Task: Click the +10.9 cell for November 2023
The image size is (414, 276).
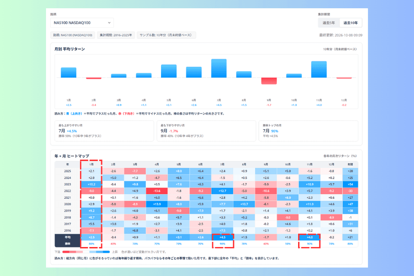Action: (x=310, y=184)
